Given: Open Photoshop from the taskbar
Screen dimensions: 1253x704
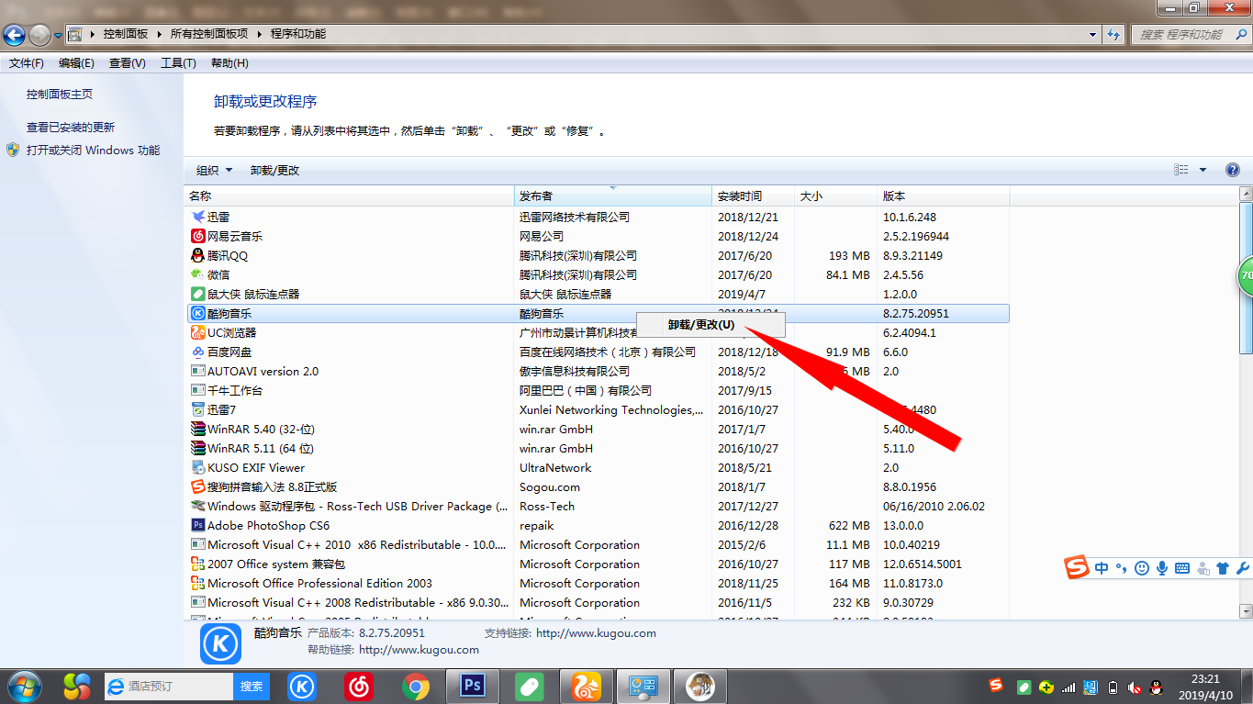Looking at the screenshot, I should pyautogui.click(x=472, y=686).
